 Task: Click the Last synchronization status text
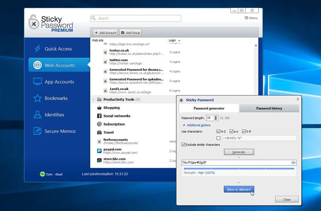point(105,174)
